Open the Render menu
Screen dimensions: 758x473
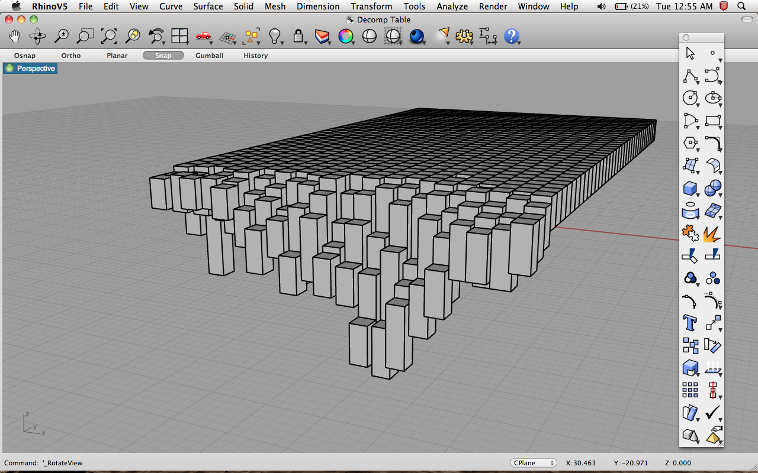point(493,7)
